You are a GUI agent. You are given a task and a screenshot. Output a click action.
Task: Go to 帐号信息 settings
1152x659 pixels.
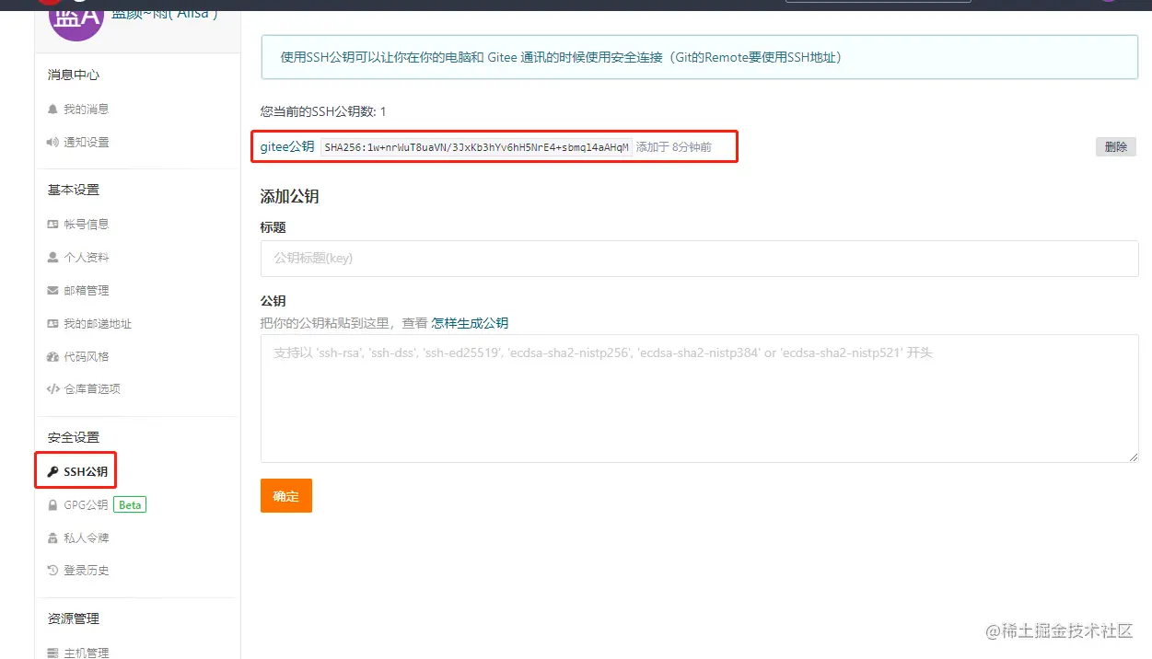(x=86, y=224)
